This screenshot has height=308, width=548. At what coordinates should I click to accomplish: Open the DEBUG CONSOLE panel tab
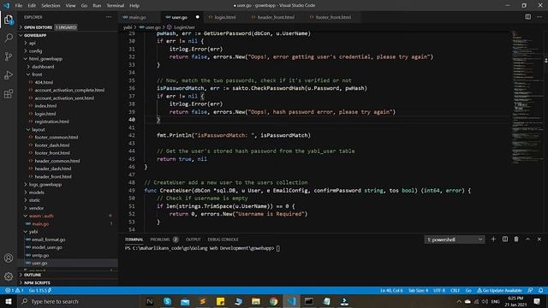[223, 240]
